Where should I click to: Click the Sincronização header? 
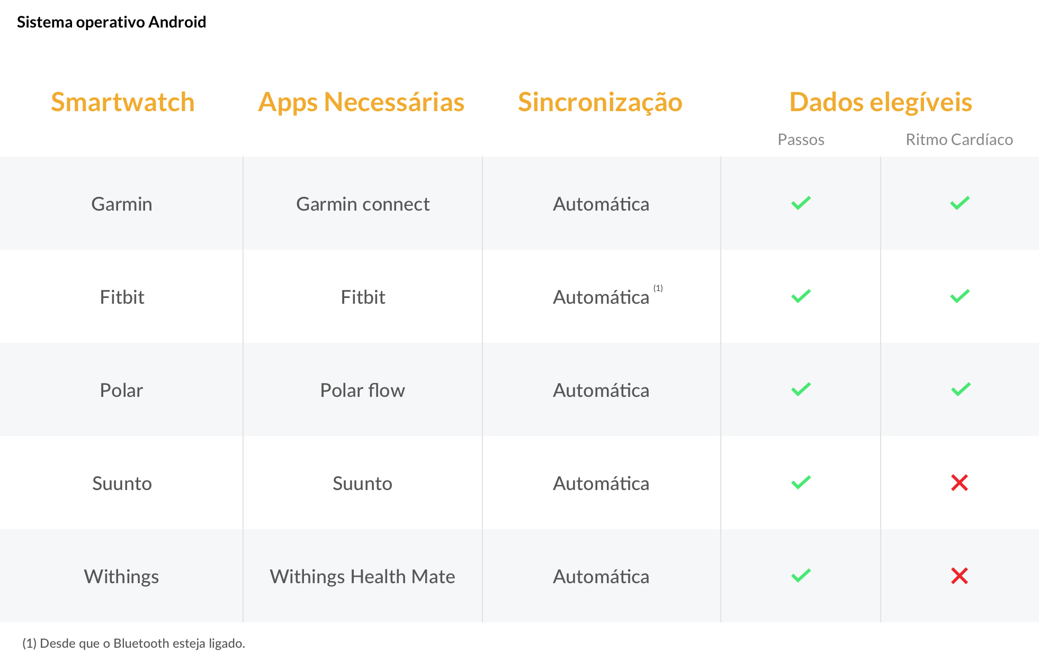(600, 102)
